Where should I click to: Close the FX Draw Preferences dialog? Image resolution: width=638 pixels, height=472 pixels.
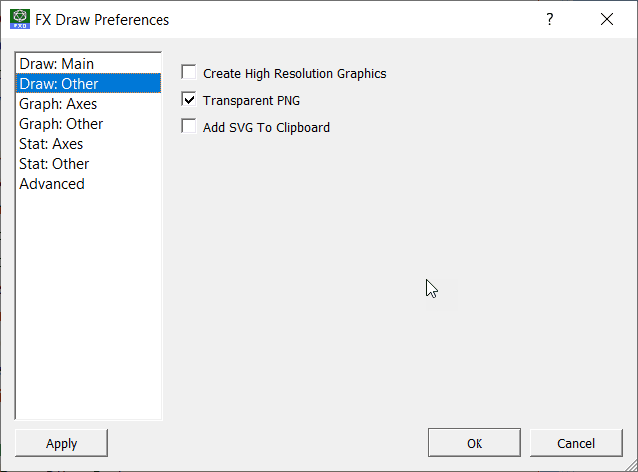point(607,19)
